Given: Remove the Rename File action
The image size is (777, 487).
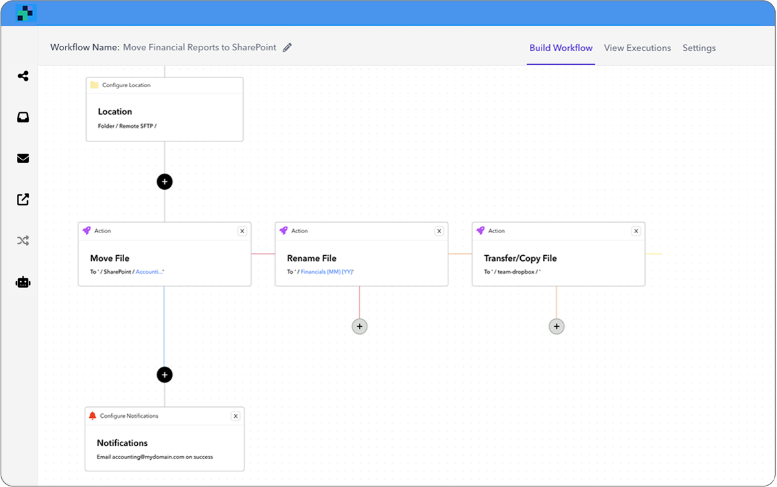Looking at the screenshot, I should (x=439, y=231).
